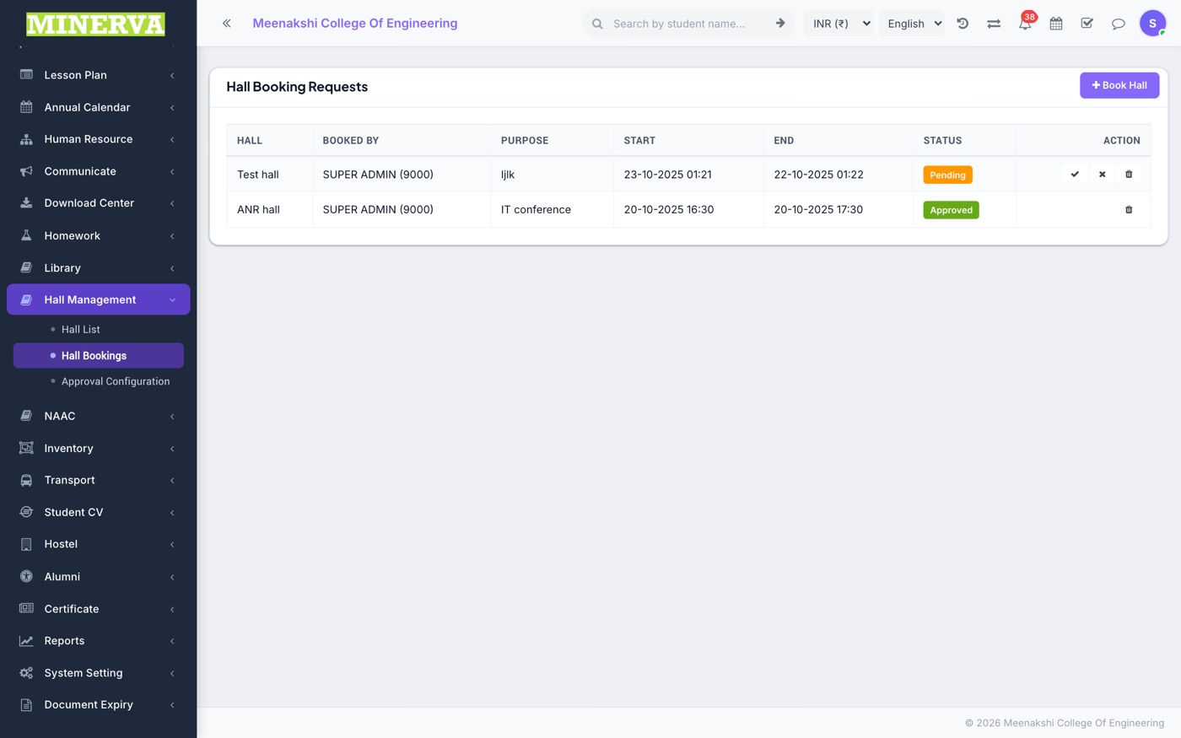Click the Annual Calendar sidebar icon
Screen dimensions: 1181x738
point(26,107)
